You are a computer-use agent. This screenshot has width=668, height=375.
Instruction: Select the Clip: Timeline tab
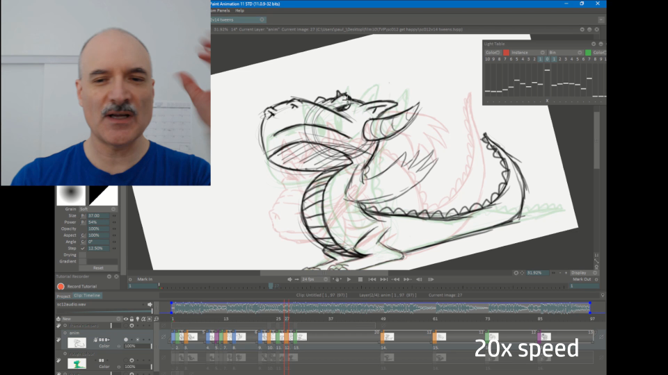tap(87, 296)
